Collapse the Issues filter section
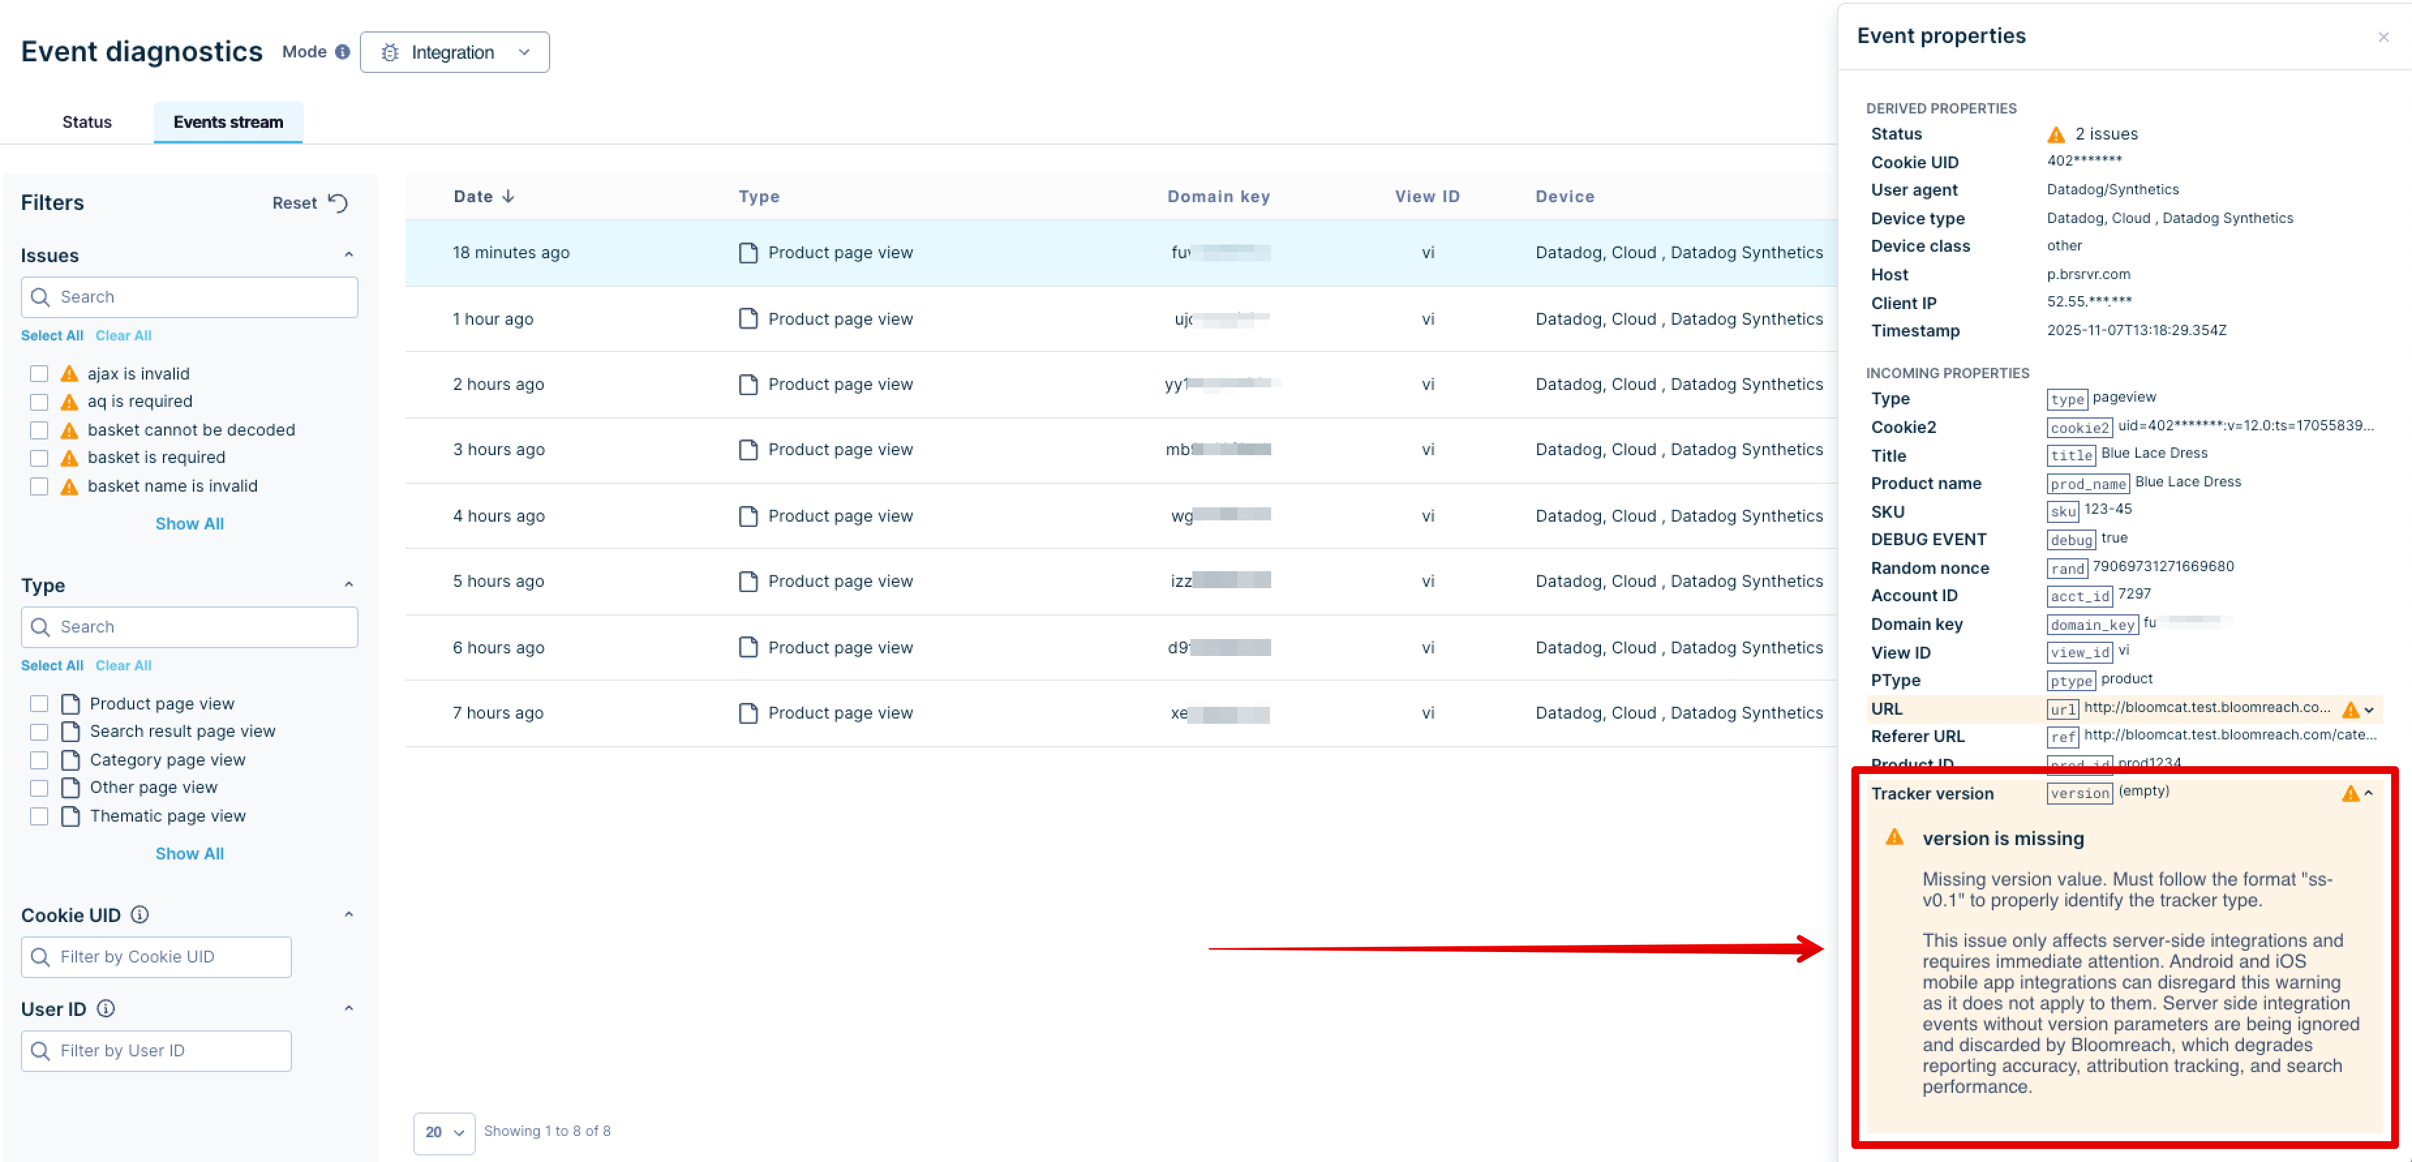Screen dimensions: 2412x1162 pos(348,255)
